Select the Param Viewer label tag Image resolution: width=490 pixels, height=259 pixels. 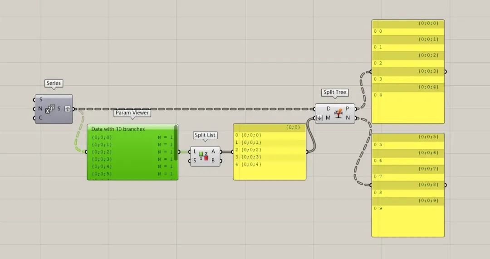pos(132,113)
